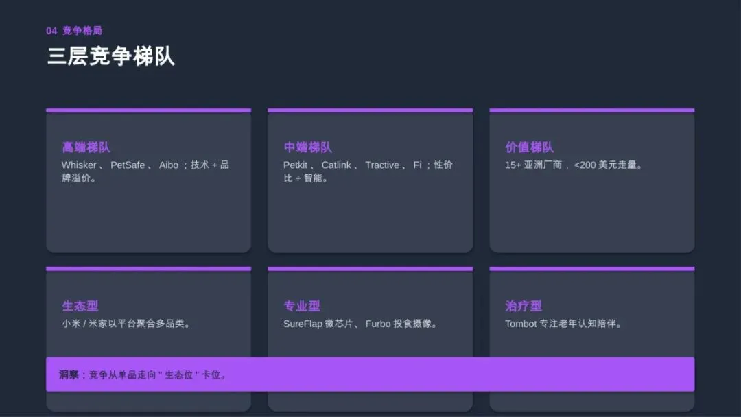Select the text starting "Whisker、PetSafe、Aibo"

click(x=145, y=171)
